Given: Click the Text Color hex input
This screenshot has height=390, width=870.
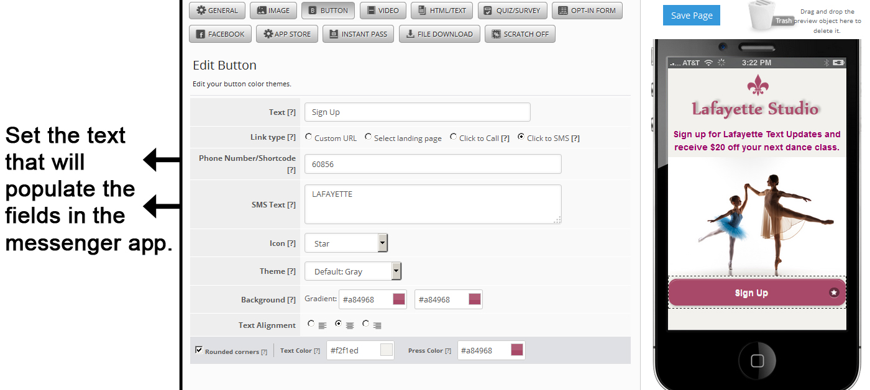Looking at the screenshot, I should (x=354, y=350).
